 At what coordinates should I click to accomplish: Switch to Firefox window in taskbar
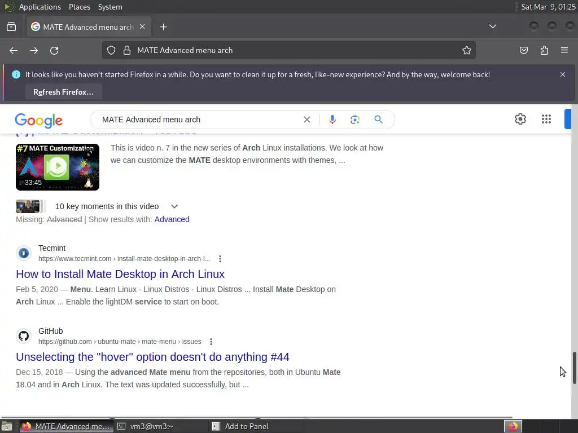65,426
